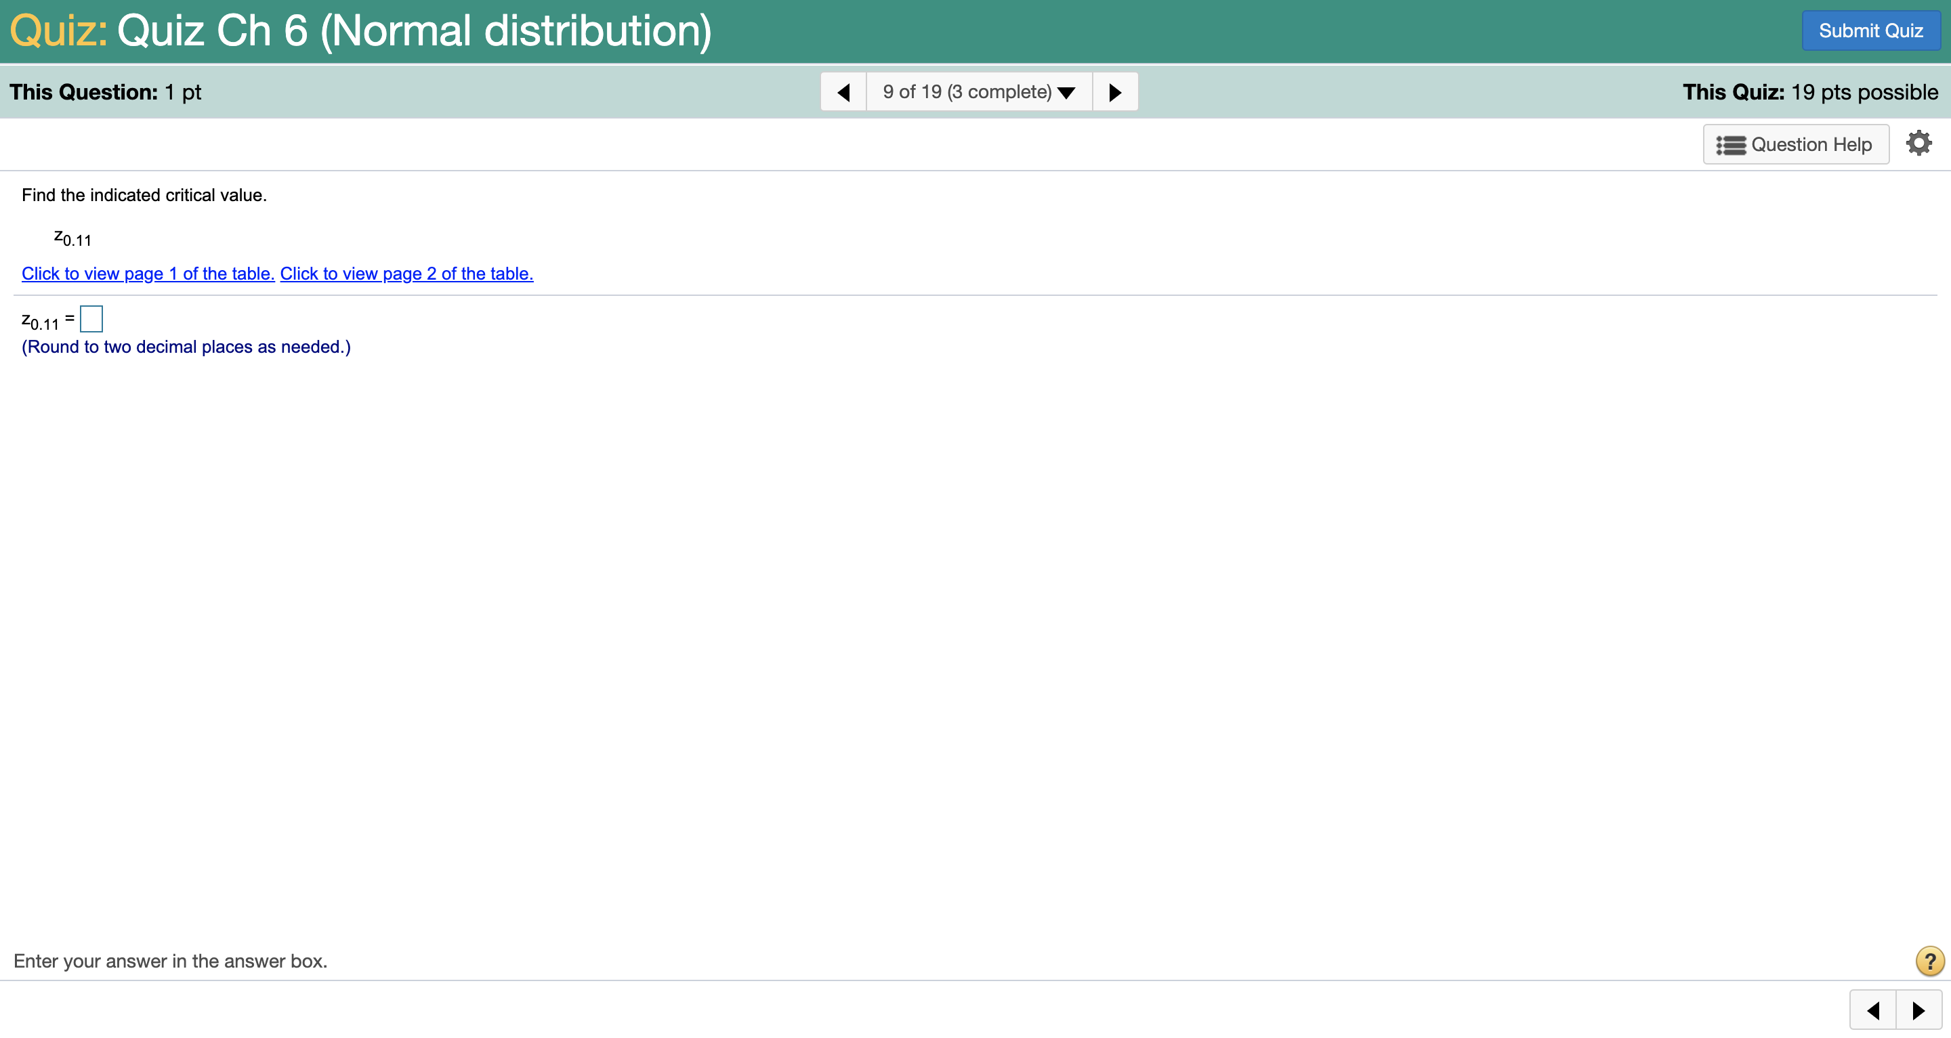
Task: Click the 'Round to two decimal places' hint
Action: 186,347
